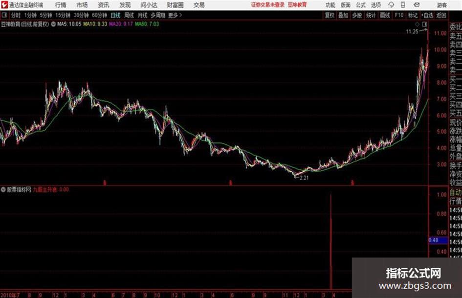
Task: Click the MA10: 9.33 indicator value
Action: click(95, 24)
